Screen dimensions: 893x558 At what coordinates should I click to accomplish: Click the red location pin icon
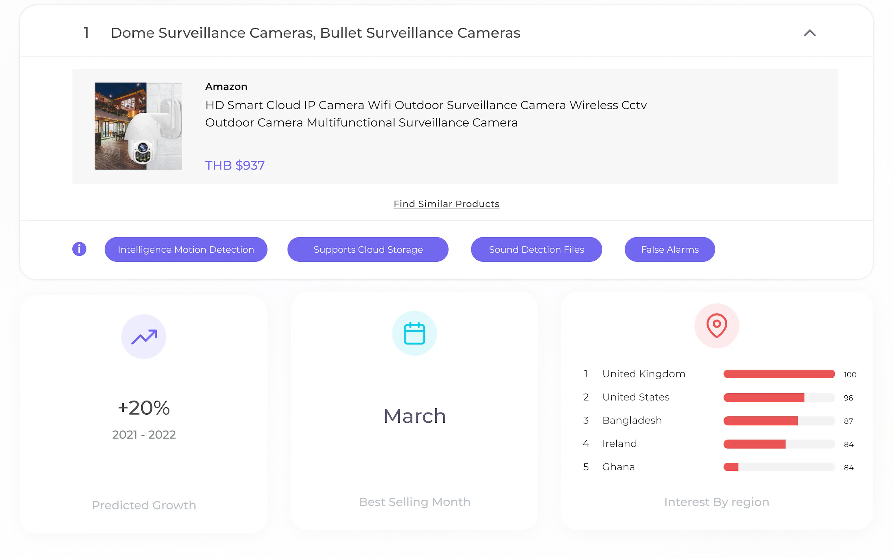(716, 325)
